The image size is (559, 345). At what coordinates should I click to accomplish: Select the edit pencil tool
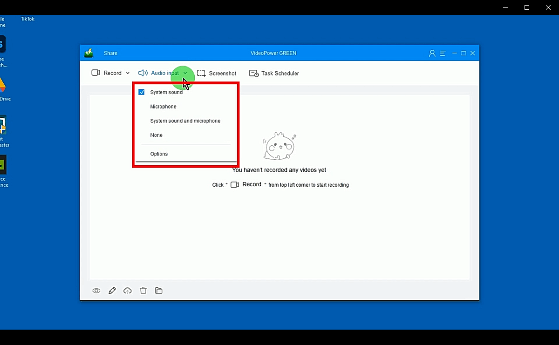pos(112,290)
